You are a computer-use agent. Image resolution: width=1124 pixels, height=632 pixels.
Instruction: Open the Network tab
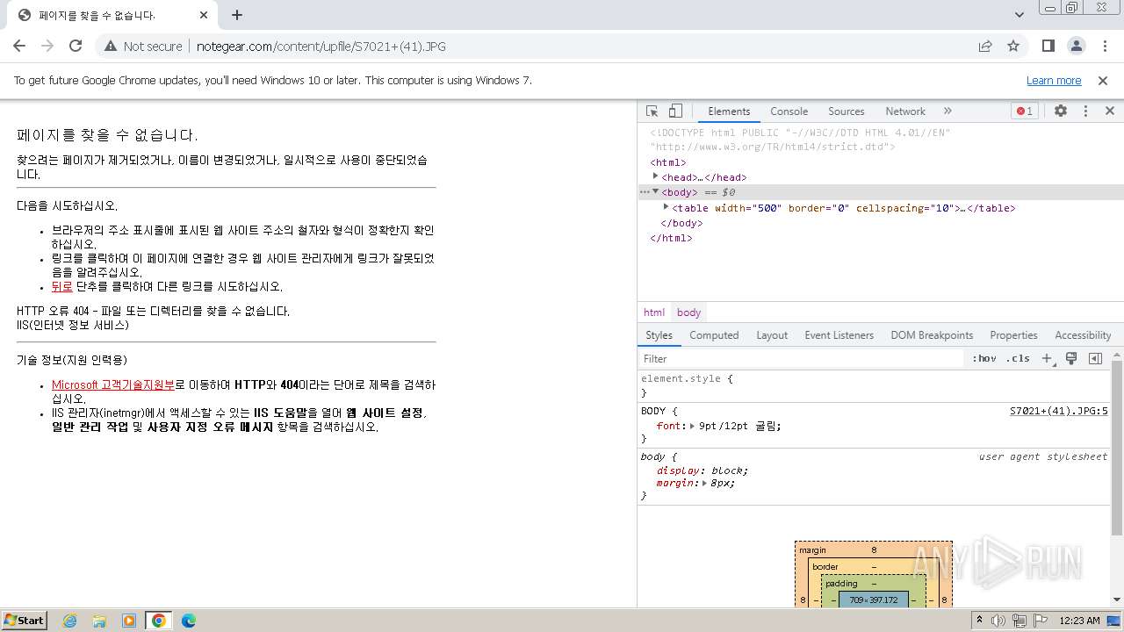pyautogui.click(x=905, y=111)
